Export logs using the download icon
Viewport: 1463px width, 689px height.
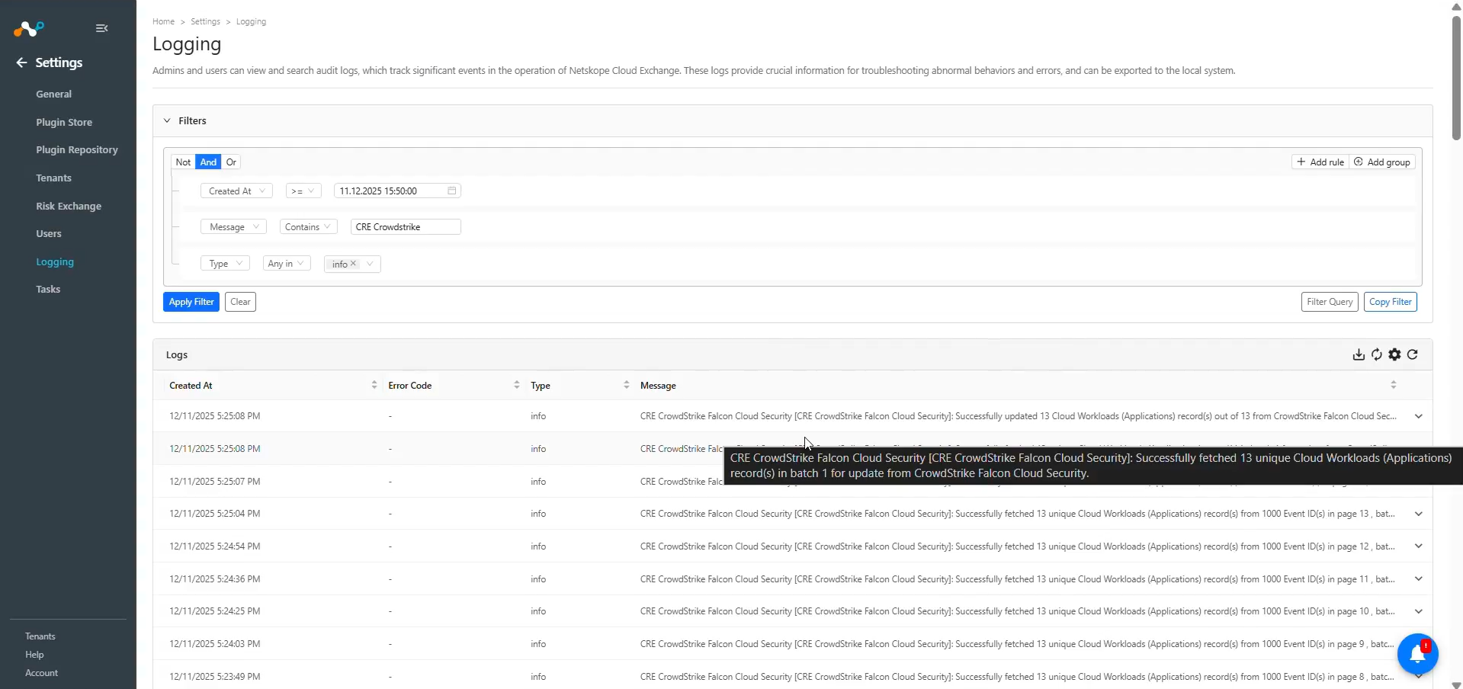pos(1359,354)
